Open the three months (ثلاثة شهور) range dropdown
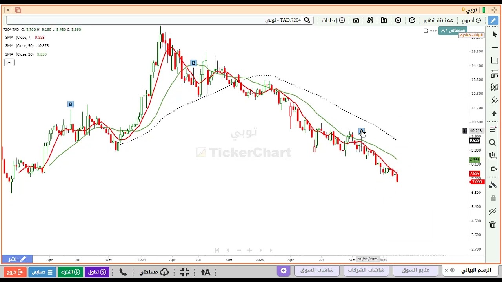The image size is (502, 282). [438, 20]
